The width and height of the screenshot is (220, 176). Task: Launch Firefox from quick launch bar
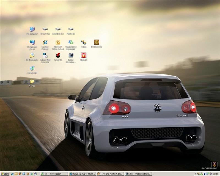click(x=20, y=174)
